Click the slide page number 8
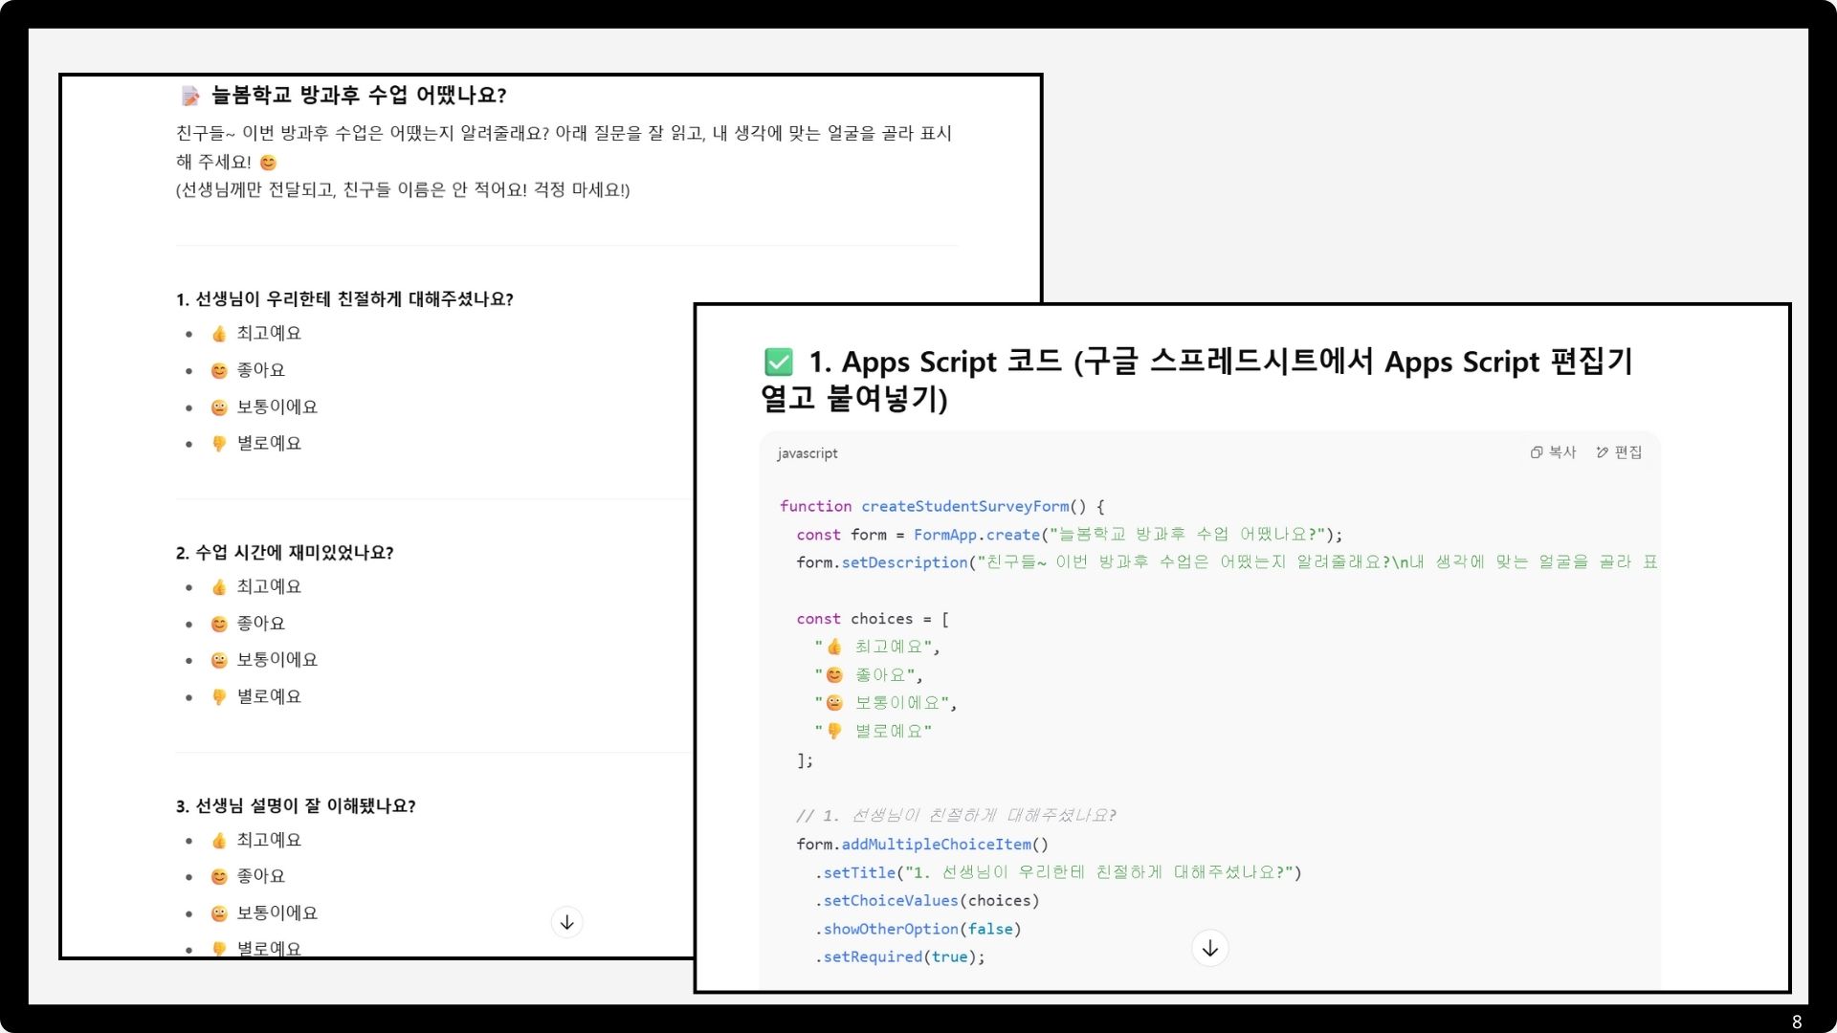The image size is (1837, 1033). coord(1796,1022)
